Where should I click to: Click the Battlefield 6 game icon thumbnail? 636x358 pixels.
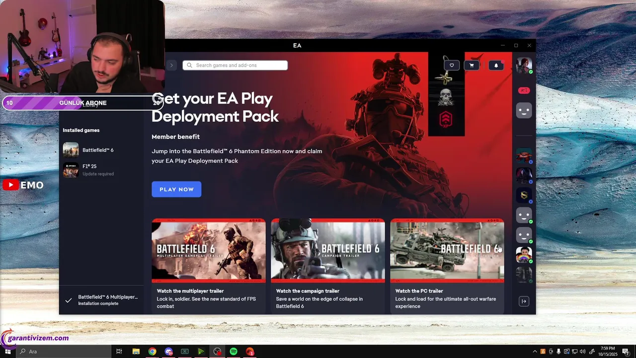pyautogui.click(x=71, y=150)
